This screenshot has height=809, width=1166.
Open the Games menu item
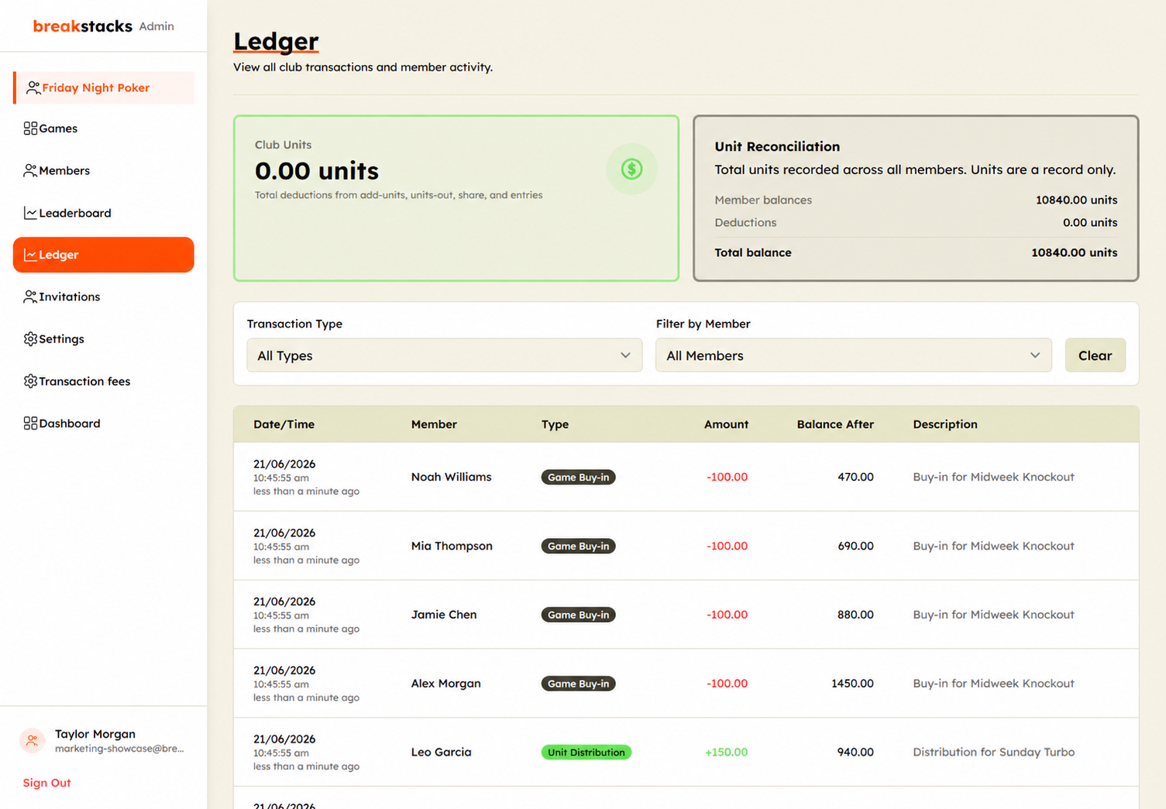(x=103, y=129)
